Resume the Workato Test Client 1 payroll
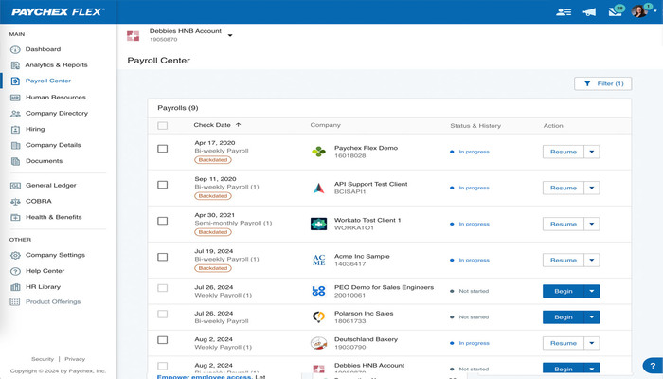Viewport: 663px width, 379px height. click(563, 224)
